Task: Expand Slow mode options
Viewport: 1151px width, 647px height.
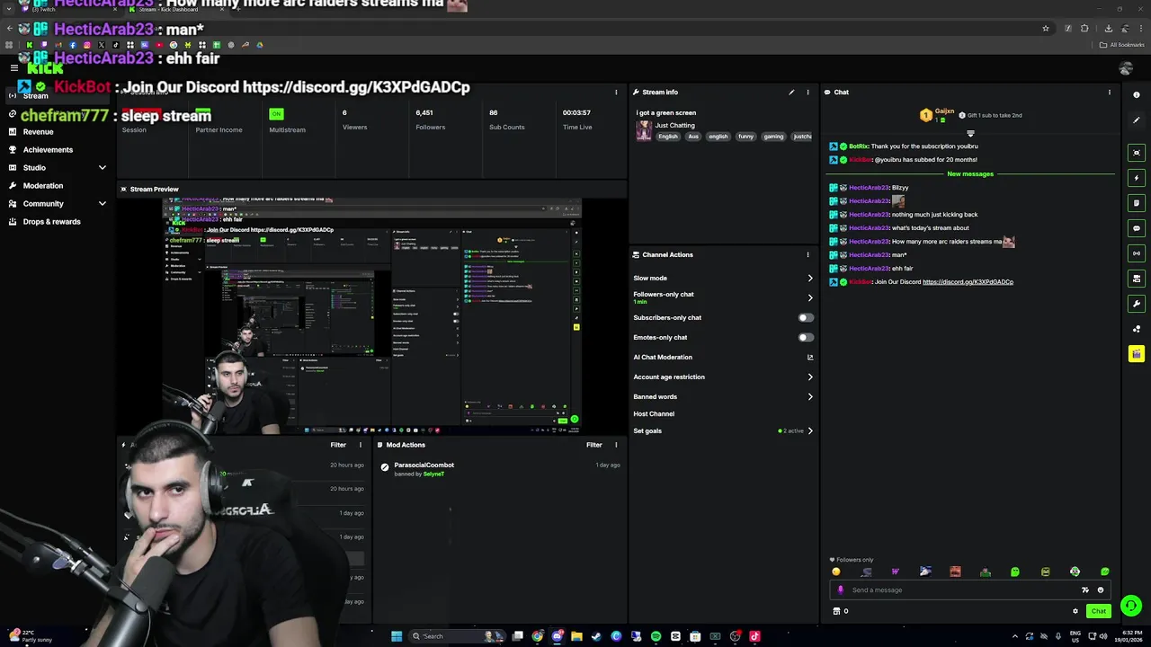Action: 809,278
